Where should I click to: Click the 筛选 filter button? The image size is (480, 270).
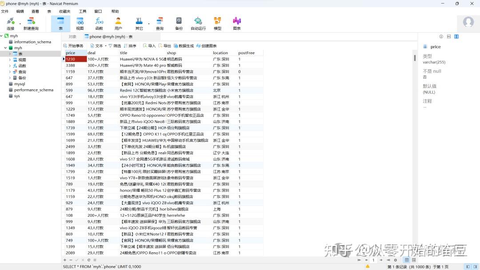(x=115, y=46)
